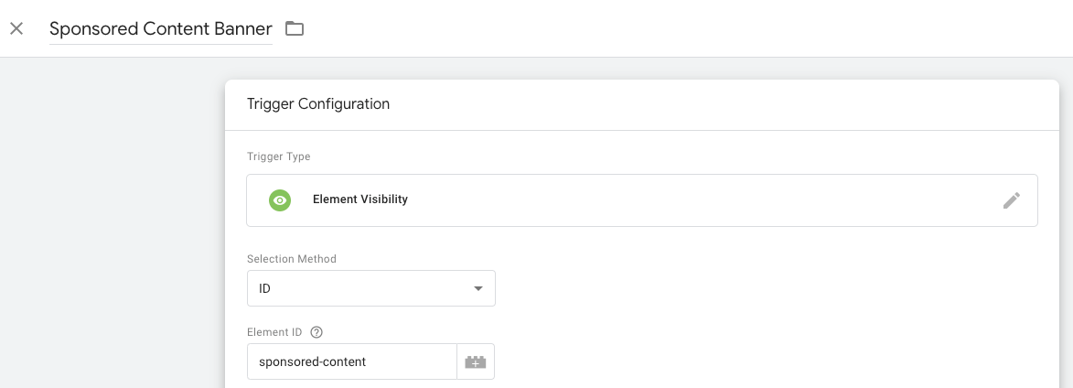Click the blank middle of the Trigger Type box
Screen dimensions: 1073x388
click(x=686, y=199)
